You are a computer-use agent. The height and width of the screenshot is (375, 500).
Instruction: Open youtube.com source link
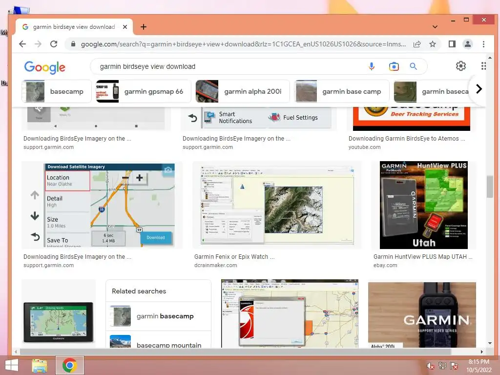[364, 147]
